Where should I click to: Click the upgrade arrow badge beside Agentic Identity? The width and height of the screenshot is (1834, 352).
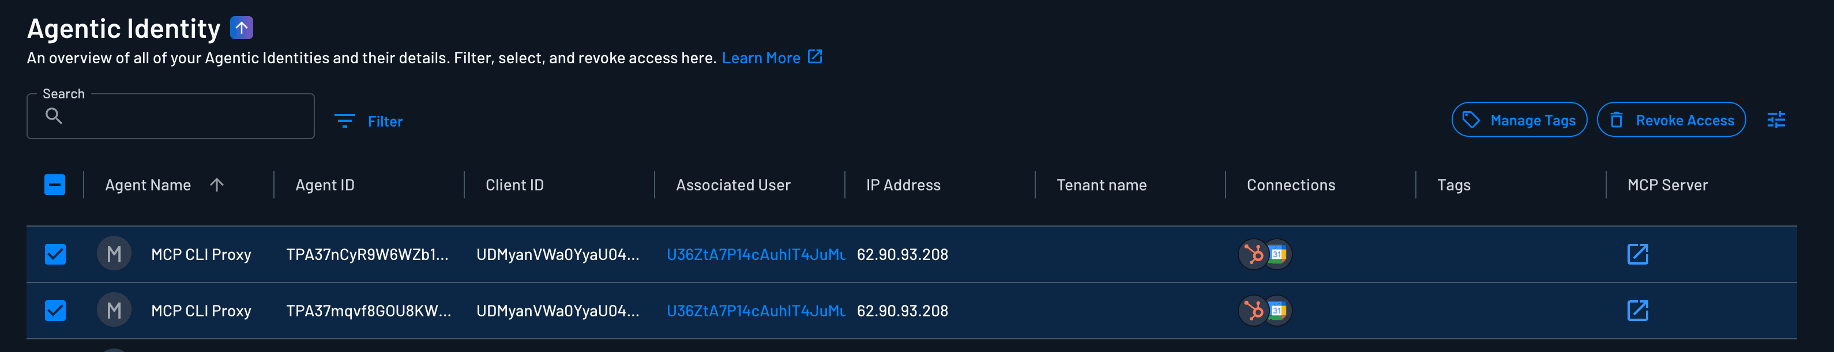coord(241,28)
